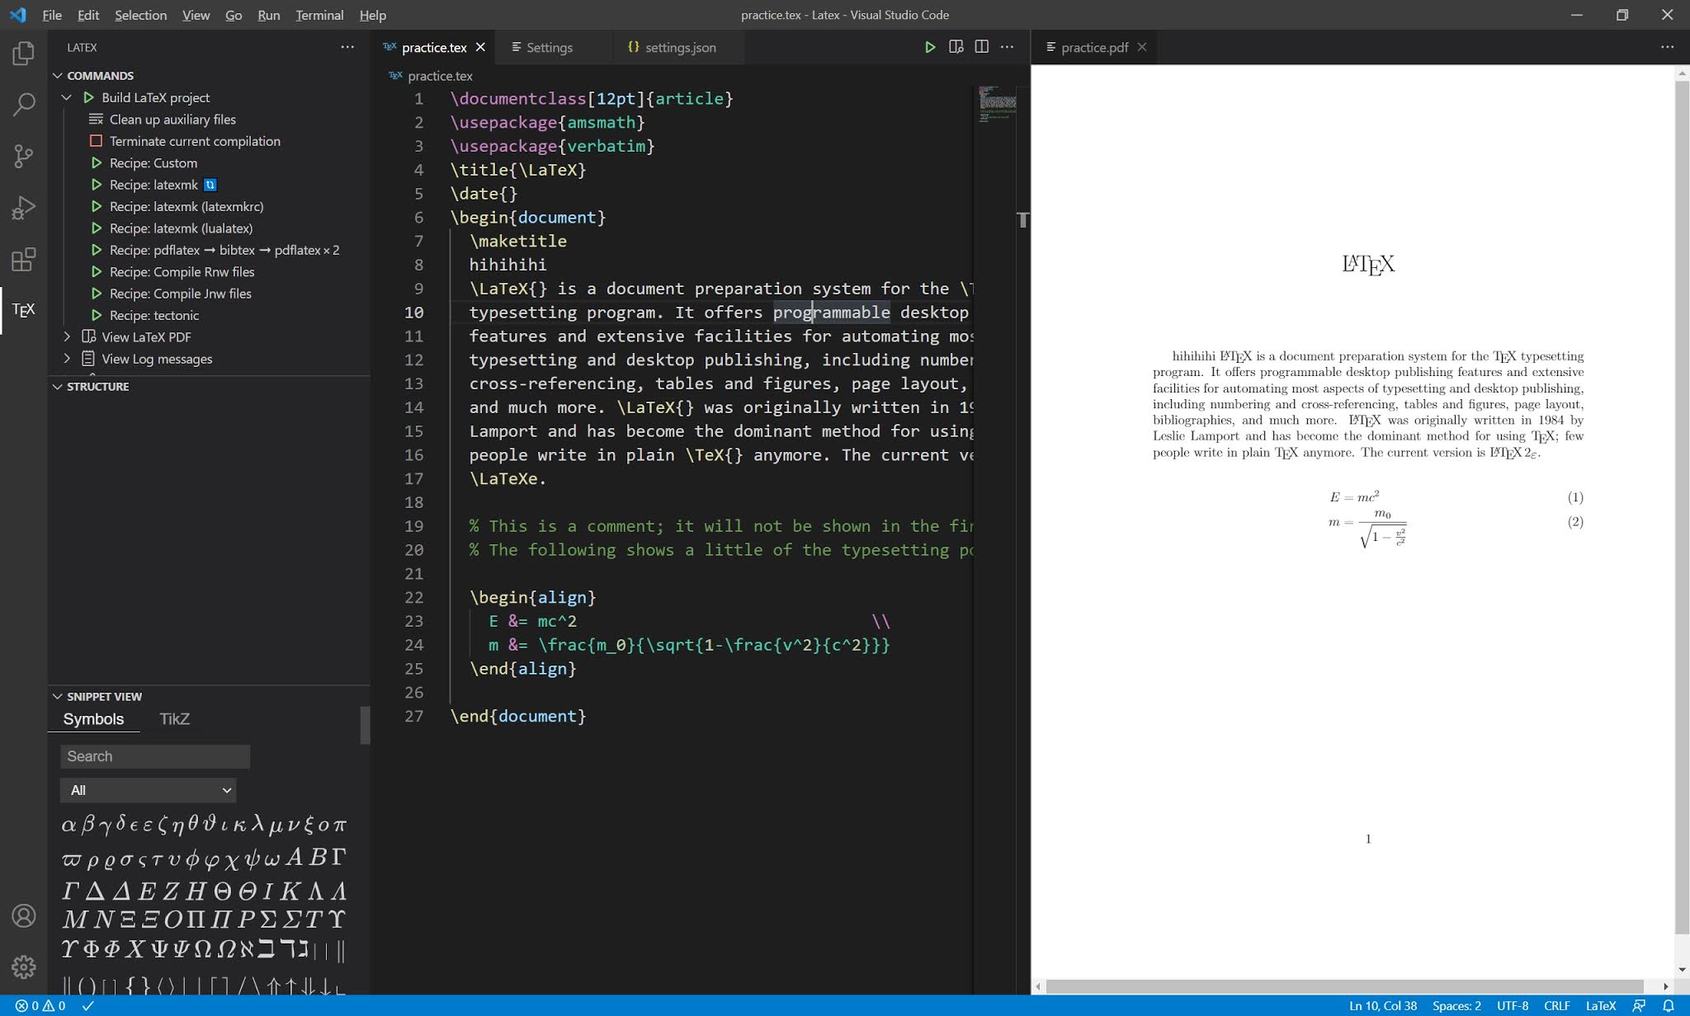This screenshot has height=1016, width=1690.
Task: Click the Build LaTeX project play icon in editor toolbar
Action: pos(930,47)
